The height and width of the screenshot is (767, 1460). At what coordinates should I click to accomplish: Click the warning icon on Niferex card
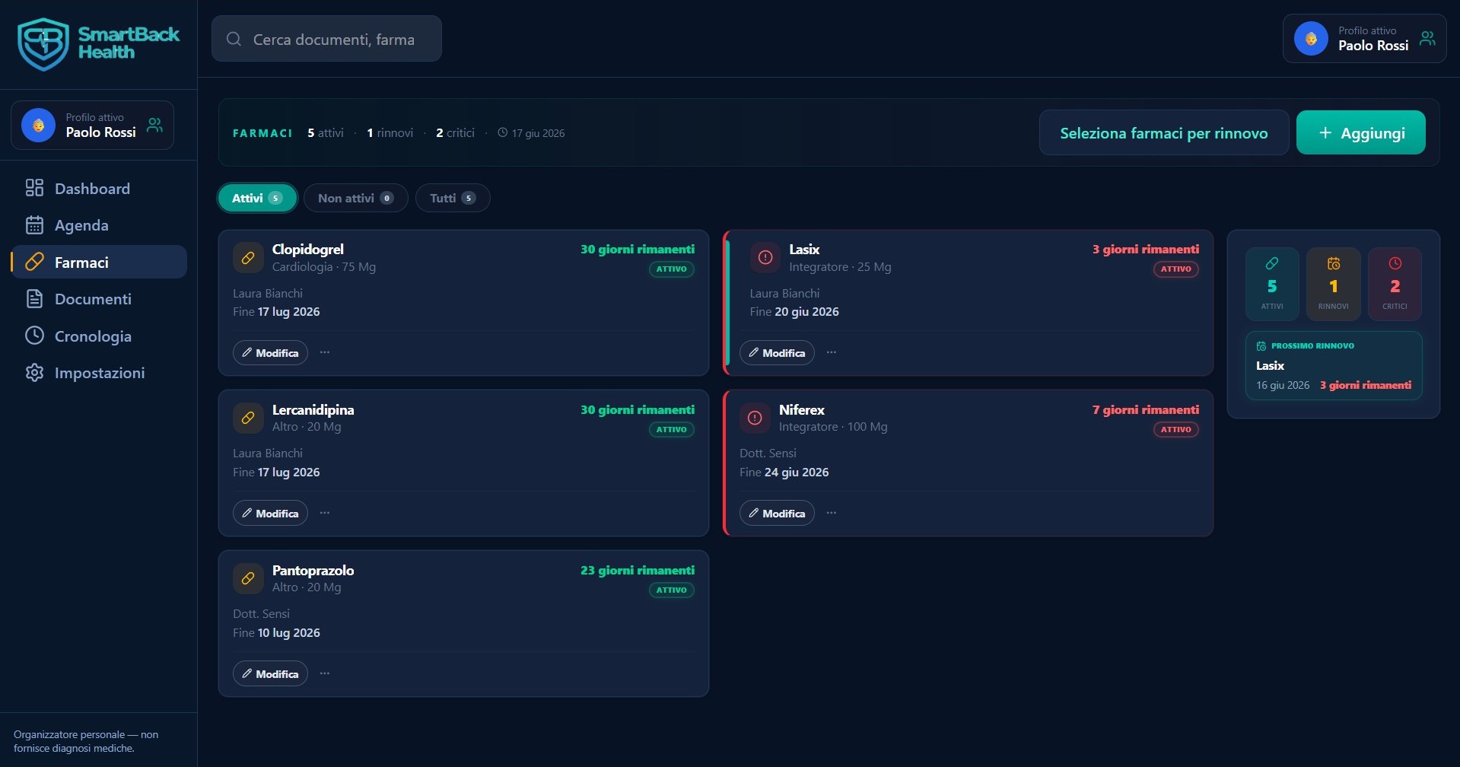pyautogui.click(x=755, y=418)
